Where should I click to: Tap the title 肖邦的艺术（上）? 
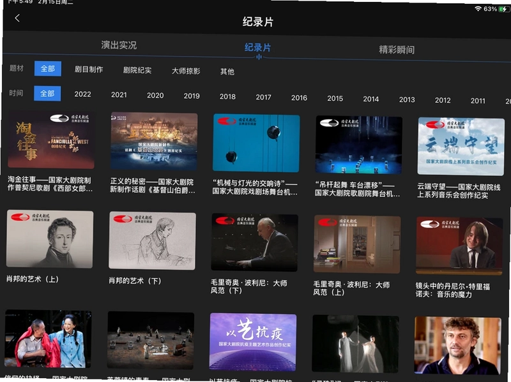click(33, 279)
